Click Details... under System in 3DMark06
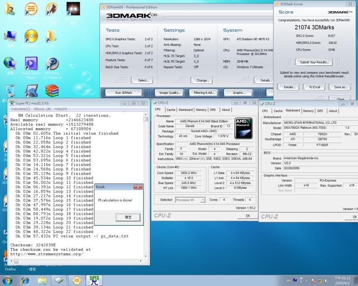Screen dimensions: 358x286 pyautogui.click(x=264, y=80)
